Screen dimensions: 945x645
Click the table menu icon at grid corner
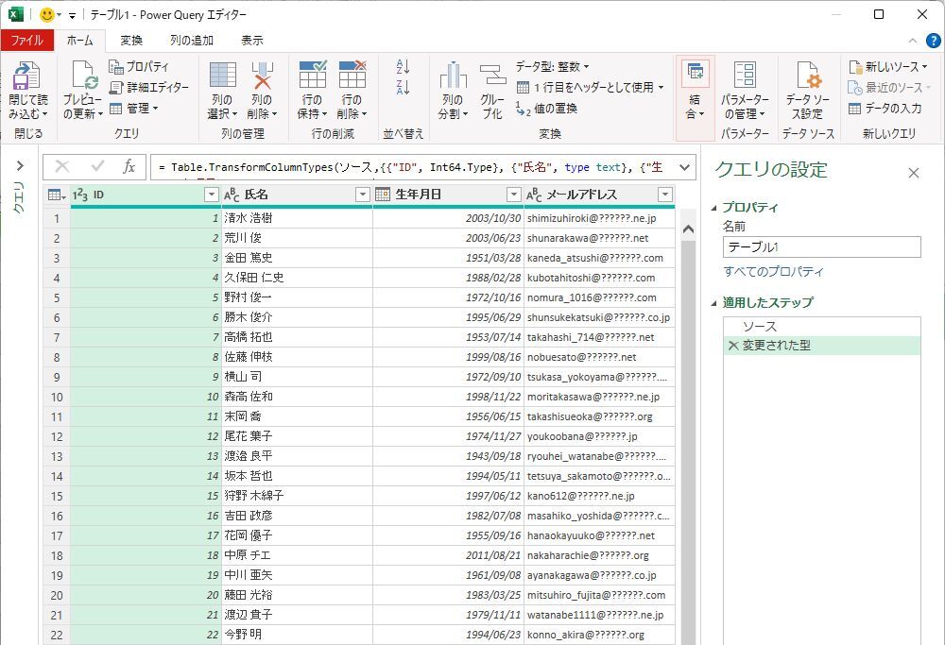click(x=57, y=195)
